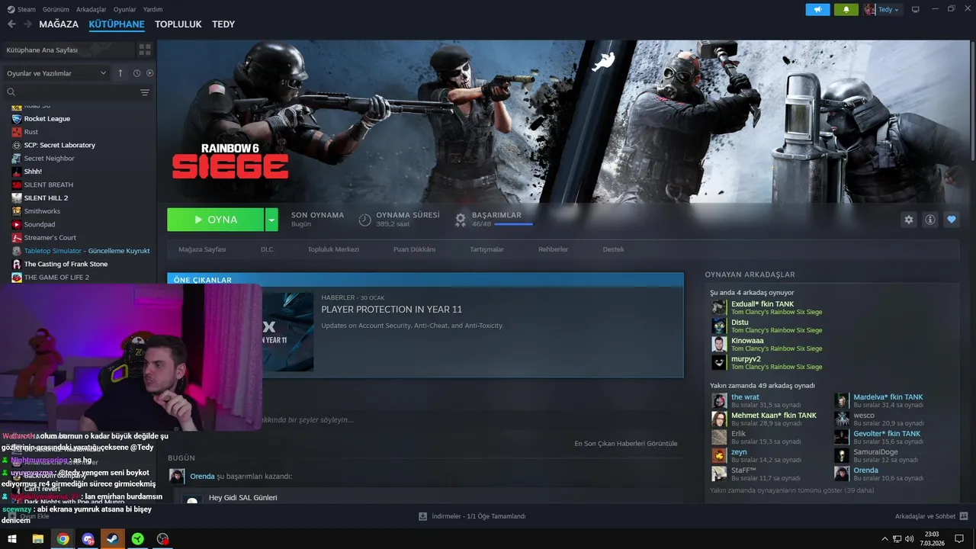This screenshot has height=549, width=976.
Task: Open the Yardım menu
Action: tap(153, 9)
